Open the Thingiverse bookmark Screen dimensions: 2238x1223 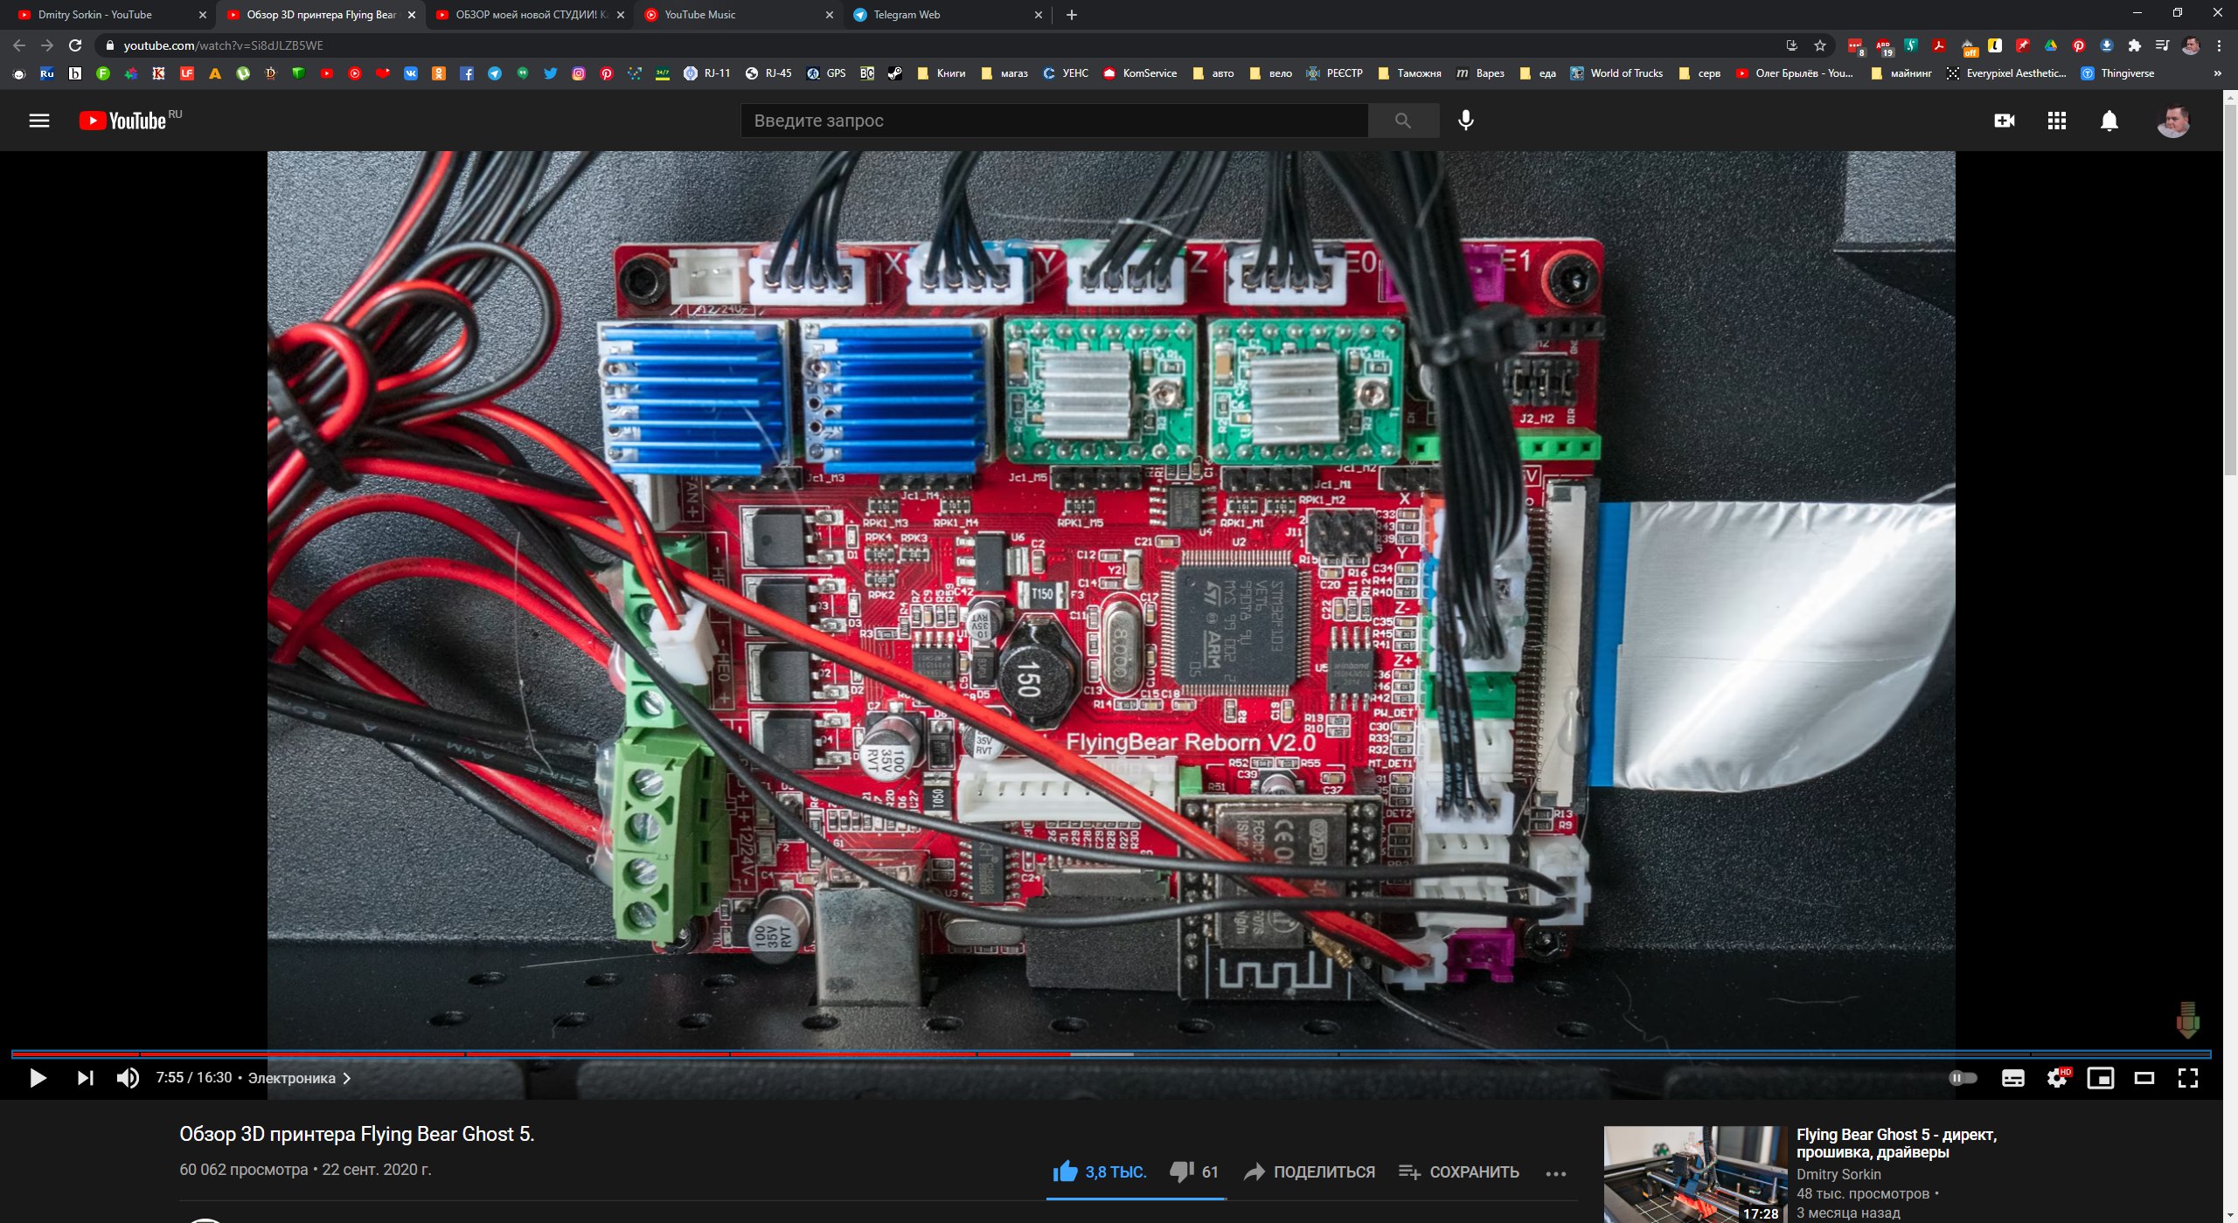[x=2117, y=73]
